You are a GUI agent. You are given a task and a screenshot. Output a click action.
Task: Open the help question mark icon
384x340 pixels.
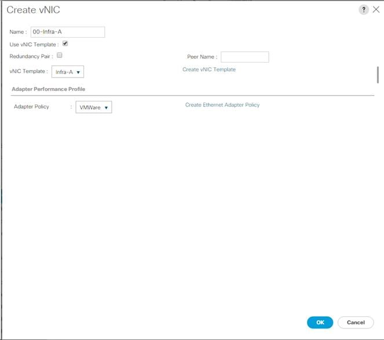364,10
